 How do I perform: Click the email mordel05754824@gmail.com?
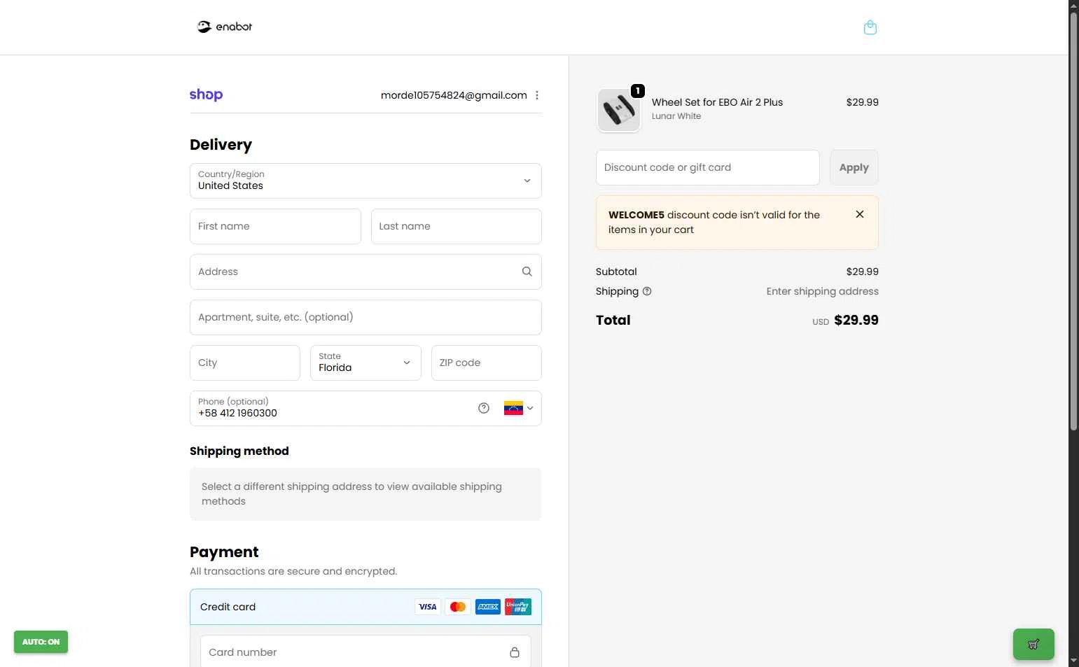pyautogui.click(x=454, y=95)
